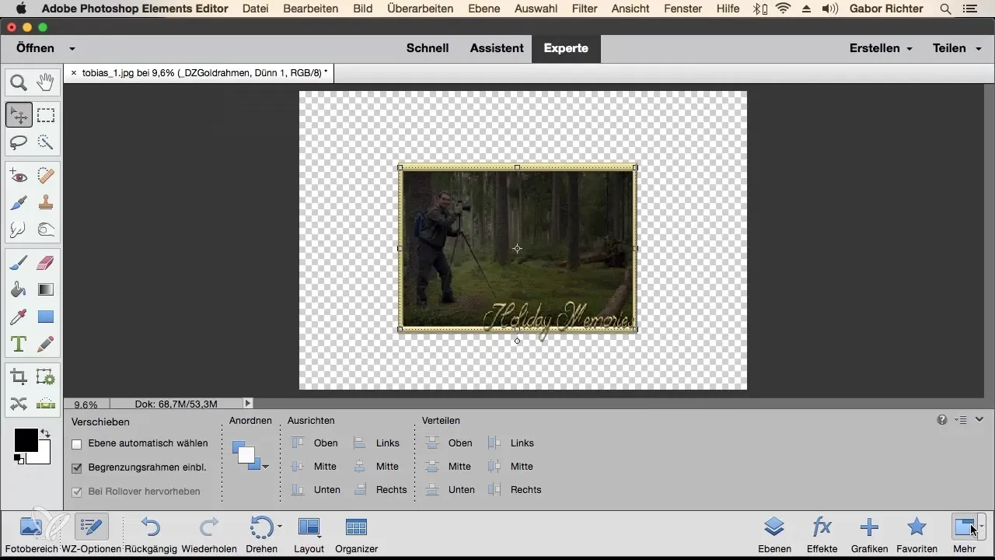Image resolution: width=995 pixels, height=560 pixels.
Task: Collapse the tool options panel chevron
Action: coord(979,420)
